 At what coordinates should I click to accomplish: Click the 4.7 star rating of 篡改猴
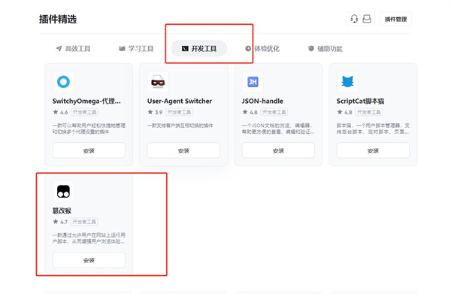60,222
